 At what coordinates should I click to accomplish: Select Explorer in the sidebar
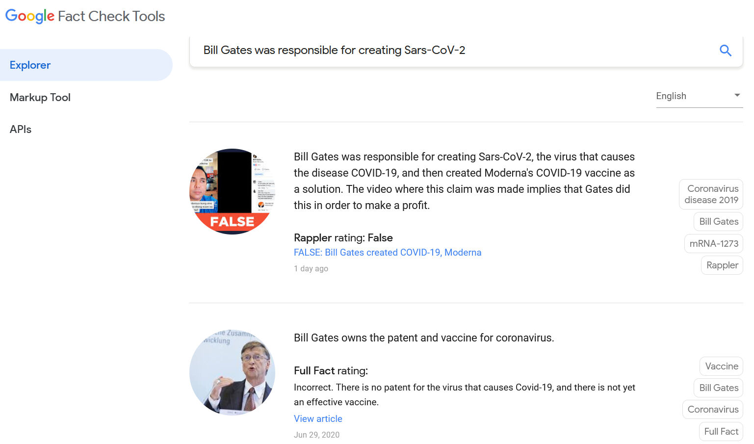pyautogui.click(x=30, y=65)
